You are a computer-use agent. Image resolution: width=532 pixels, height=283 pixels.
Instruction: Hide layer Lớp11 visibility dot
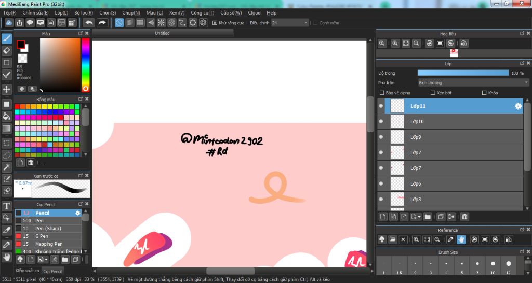click(x=381, y=106)
